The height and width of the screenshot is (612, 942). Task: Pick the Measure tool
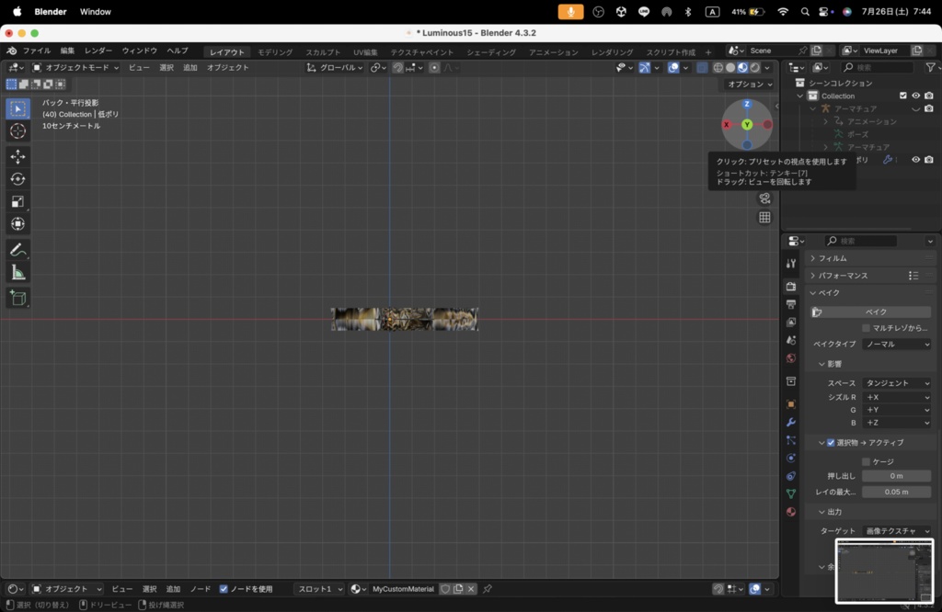tap(17, 273)
